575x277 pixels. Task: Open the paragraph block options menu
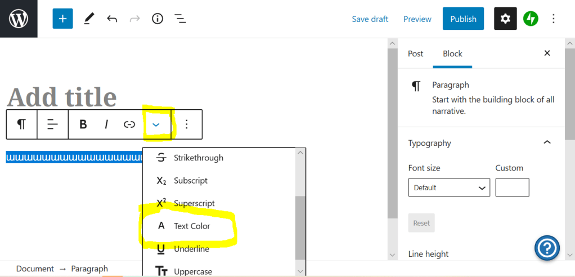pyautogui.click(x=187, y=124)
